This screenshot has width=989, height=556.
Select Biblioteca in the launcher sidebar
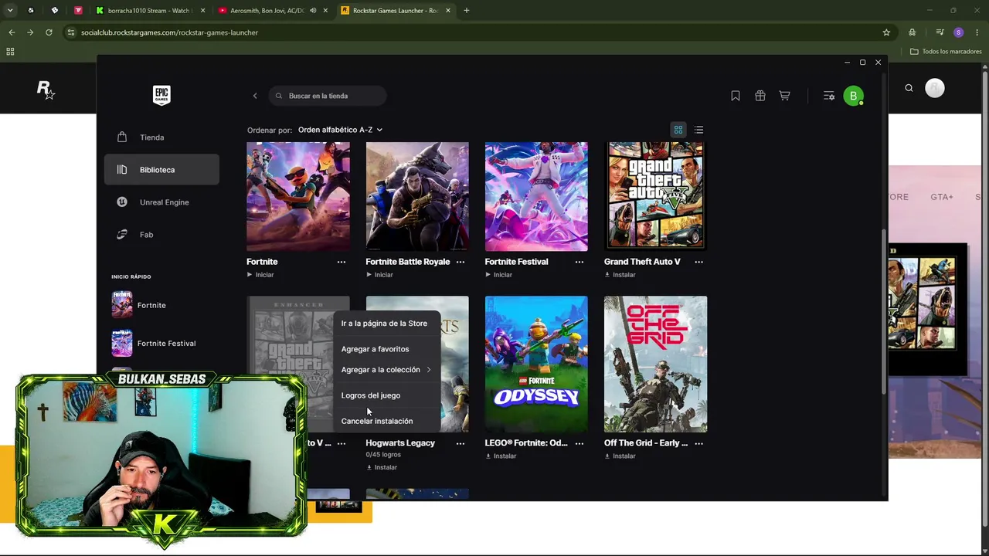(161, 170)
